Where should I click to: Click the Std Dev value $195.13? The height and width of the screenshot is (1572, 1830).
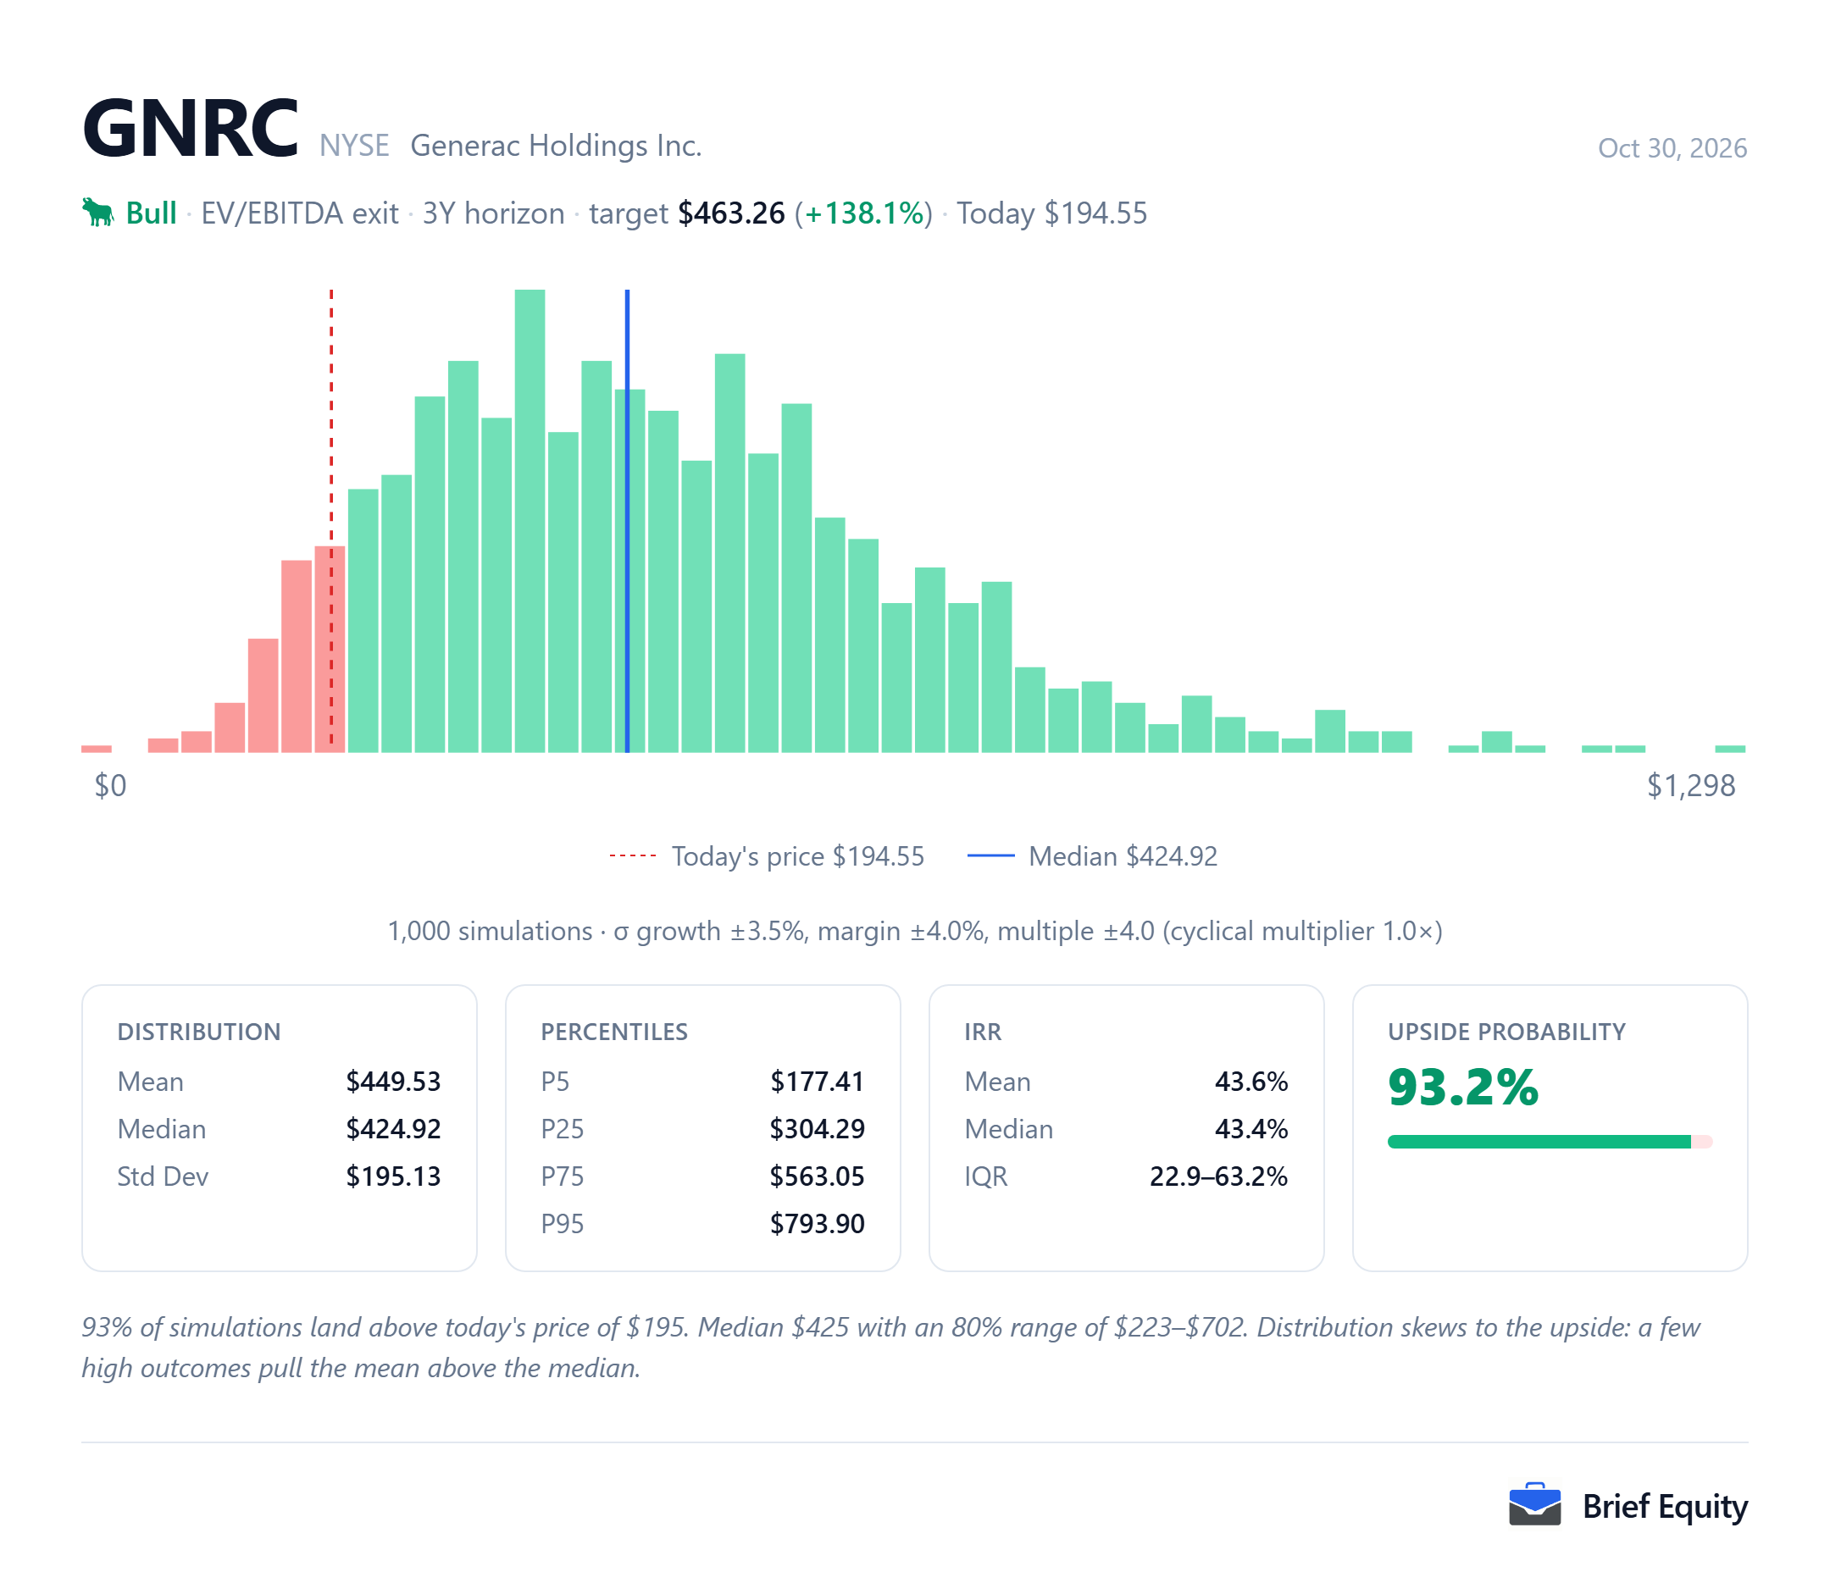pyautogui.click(x=393, y=1176)
